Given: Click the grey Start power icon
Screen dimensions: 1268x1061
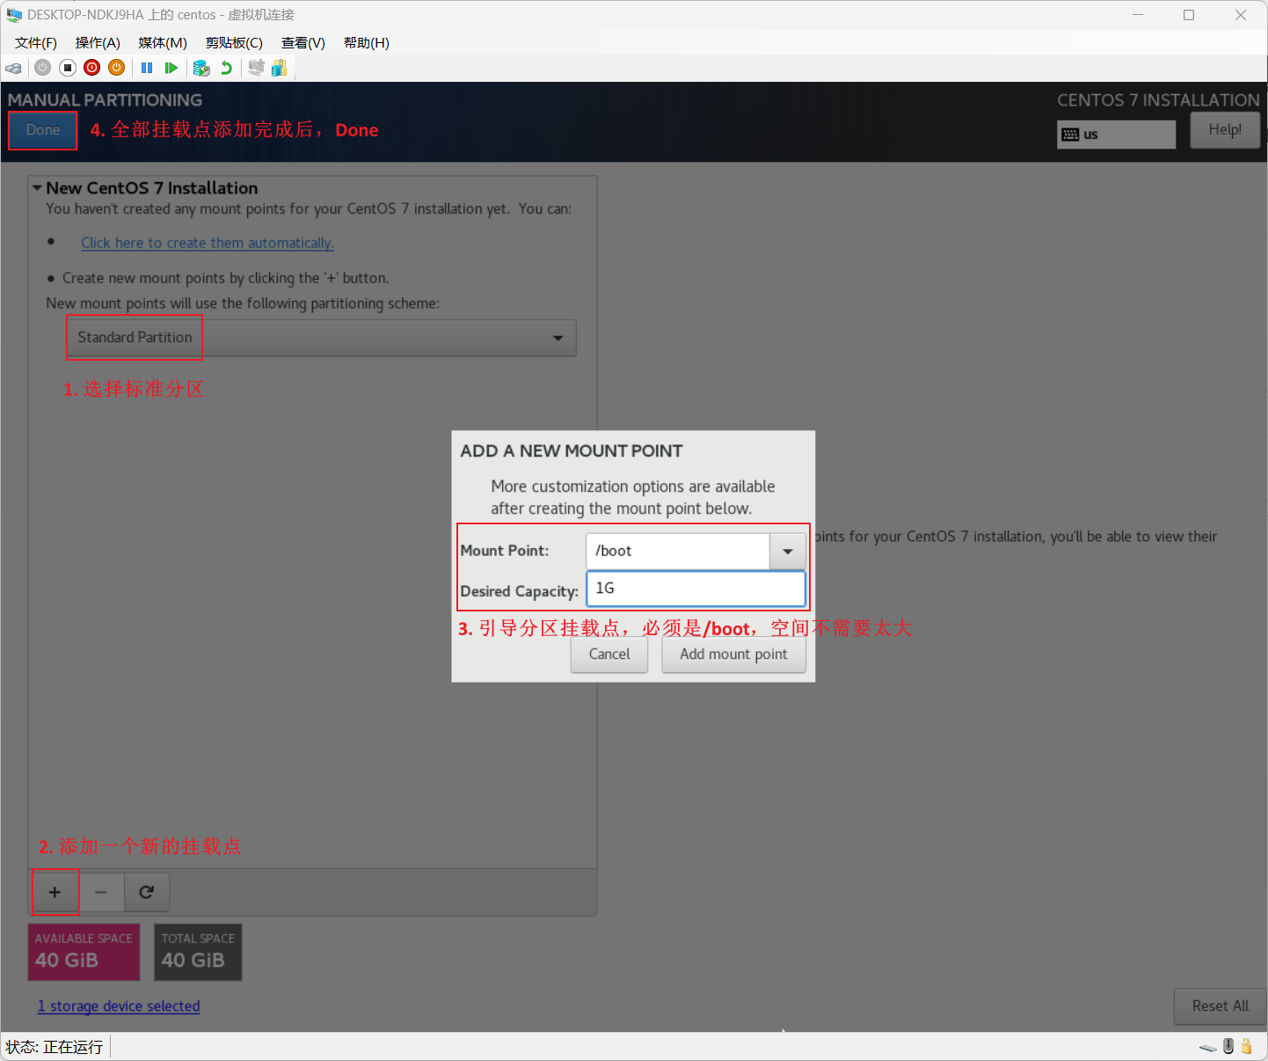Looking at the screenshot, I should (42, 68).
